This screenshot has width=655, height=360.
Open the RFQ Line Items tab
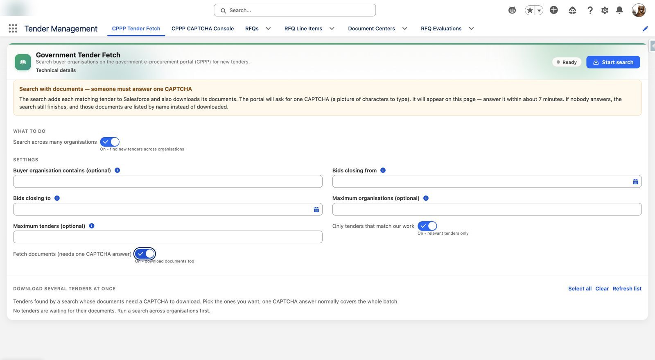[303, 29]
